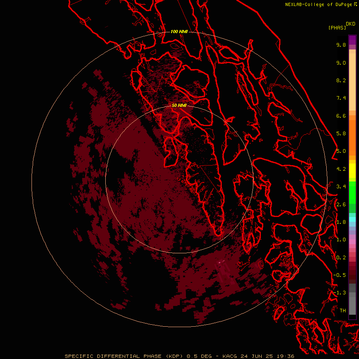Screen dimensions: 359x359
Task: Click the 7.4 value on the color scale
Action: coord(341,98)
